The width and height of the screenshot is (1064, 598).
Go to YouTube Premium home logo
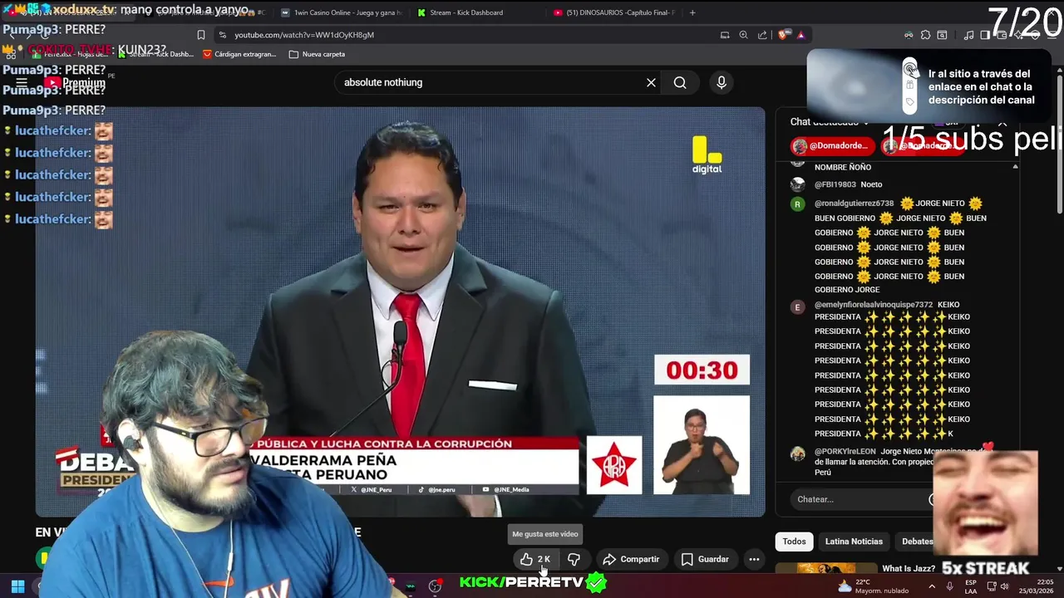(x=76, y=82)
